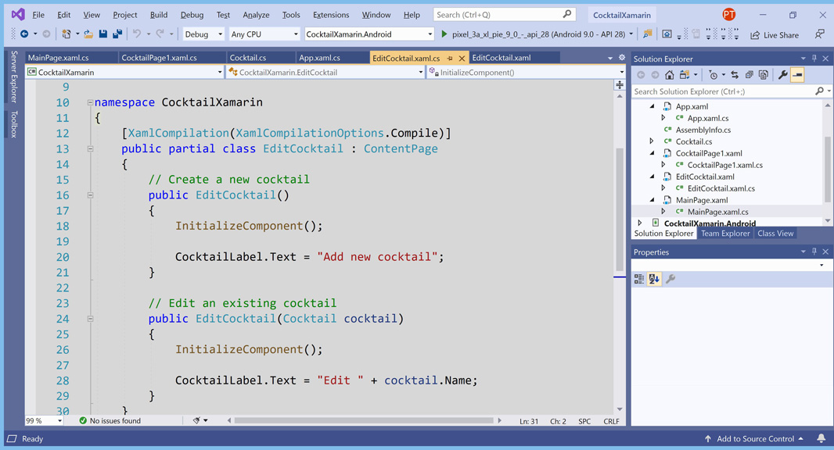The height and width of the screenshot is (450, 834).
Task: Open Properties wrench icon in Solution Explorer
Action: (782, 75)
